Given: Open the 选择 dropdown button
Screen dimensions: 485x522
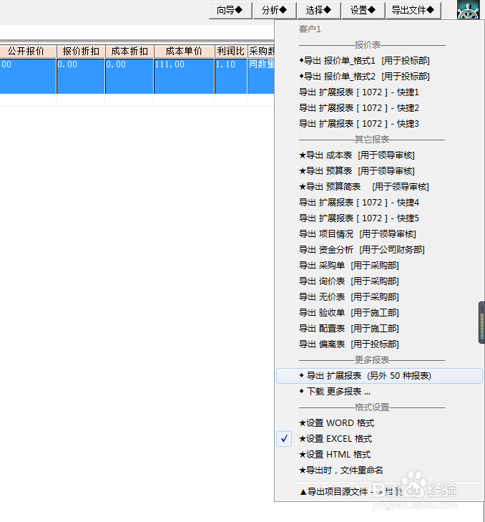Looking at the screenshot, I should 319,10.
